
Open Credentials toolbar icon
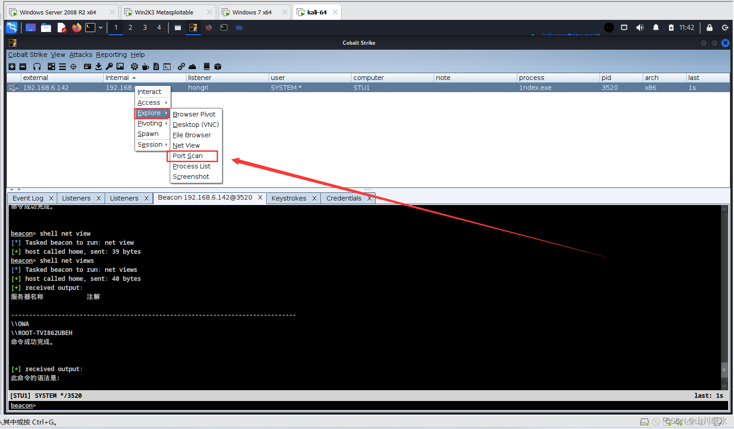[x=88, y=66]
